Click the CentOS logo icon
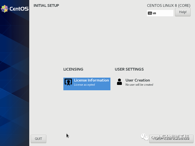Image resolution: width=195 pixels, height=146 pixels. (x=5, y=9)
